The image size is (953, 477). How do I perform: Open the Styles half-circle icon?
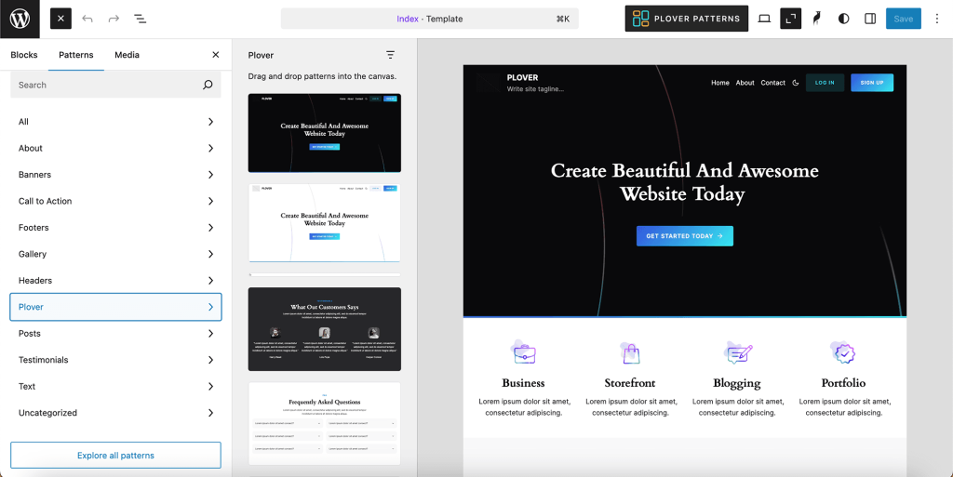pyautogui.click(x=843, y=19)
